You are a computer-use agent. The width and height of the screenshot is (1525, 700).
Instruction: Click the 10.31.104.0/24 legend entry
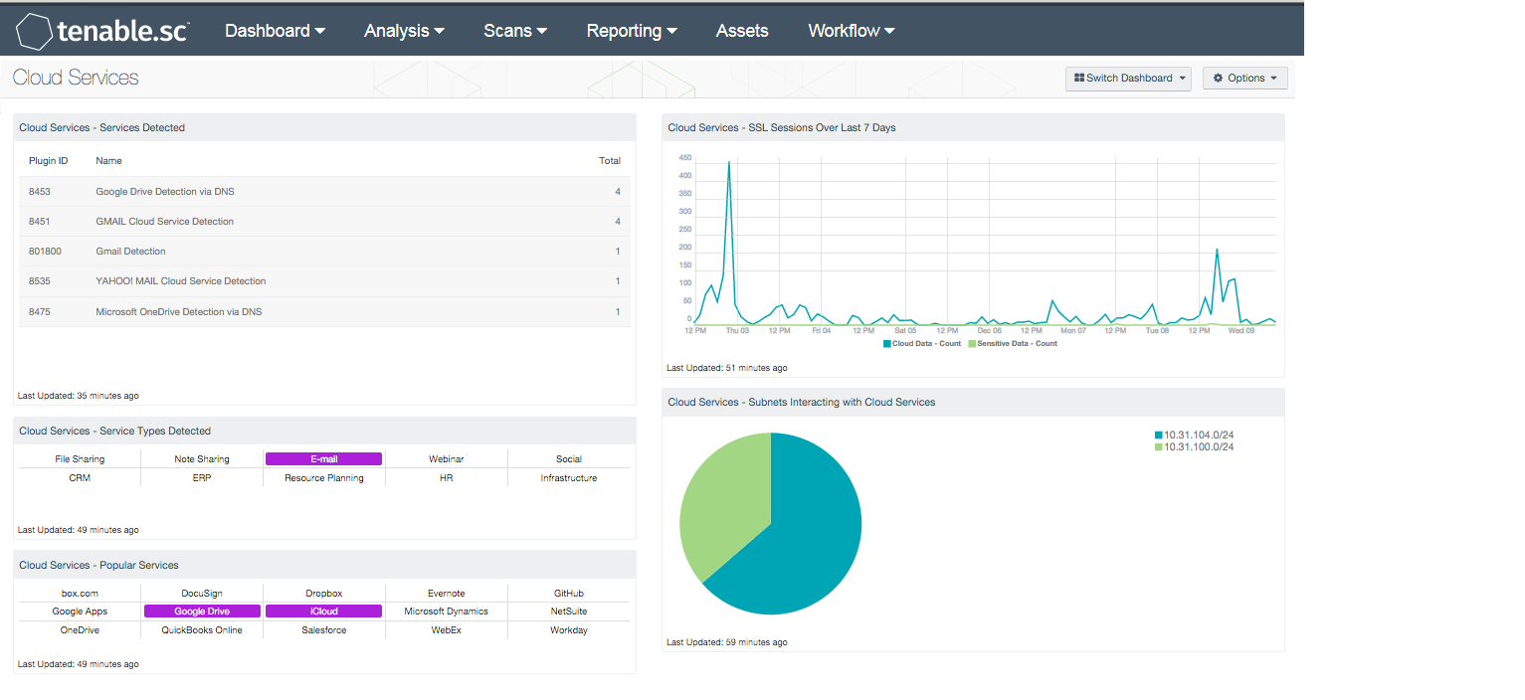[1194, 435]
